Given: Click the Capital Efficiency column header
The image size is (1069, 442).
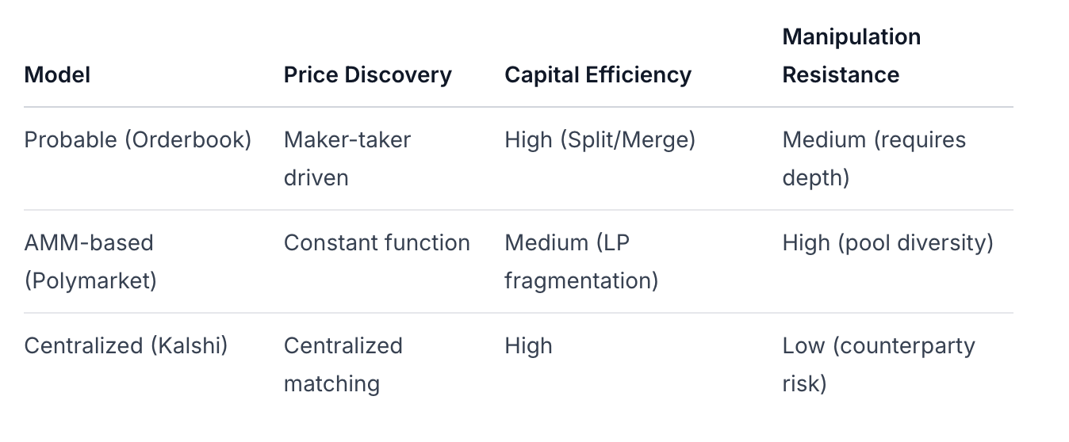Looking at the screenshot, I should tap(598, 74).
